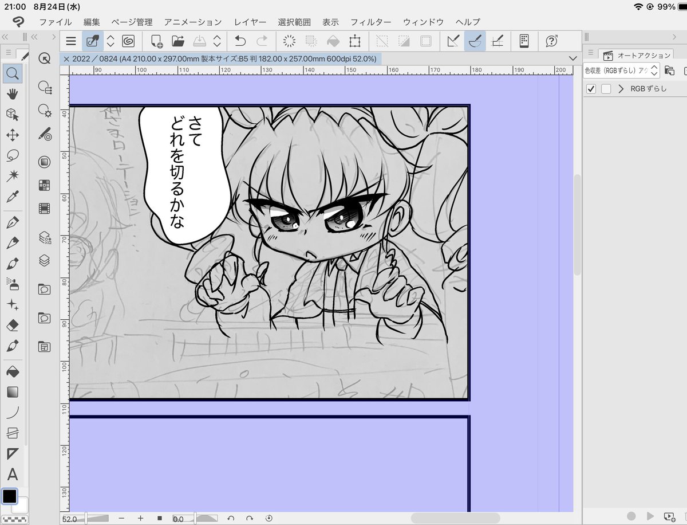
Task: Toggle Snap to Grid
Action: point(497,41)
